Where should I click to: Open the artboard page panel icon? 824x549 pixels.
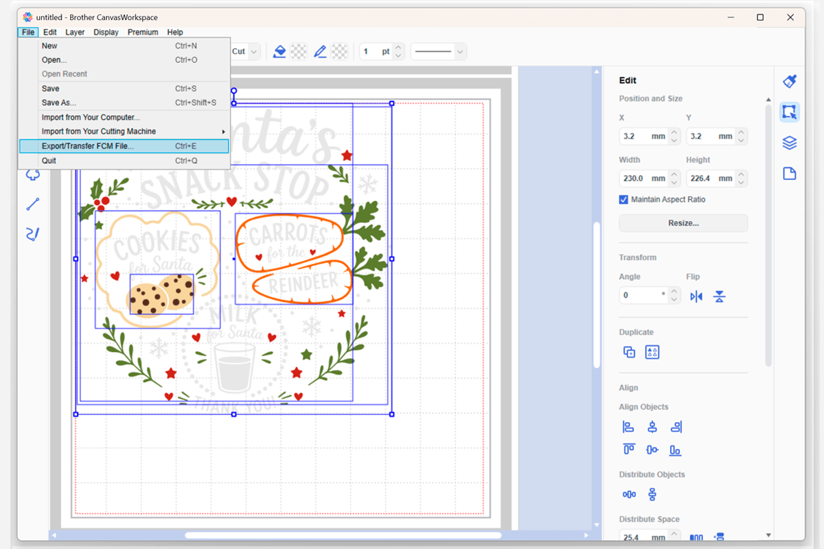790,174
